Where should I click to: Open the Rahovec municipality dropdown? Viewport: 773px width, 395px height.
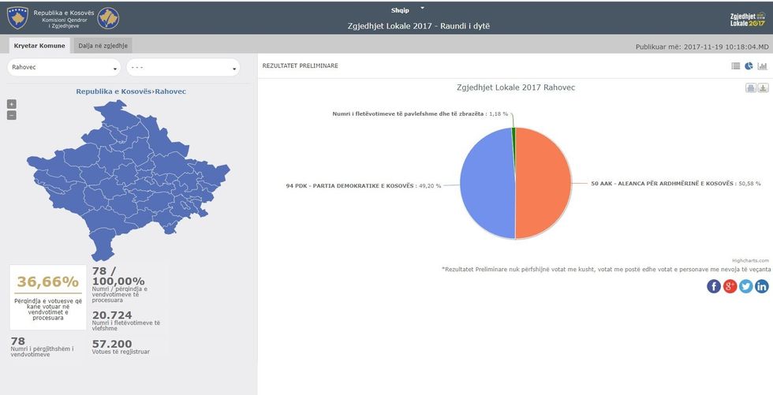(x=64, y=68)
